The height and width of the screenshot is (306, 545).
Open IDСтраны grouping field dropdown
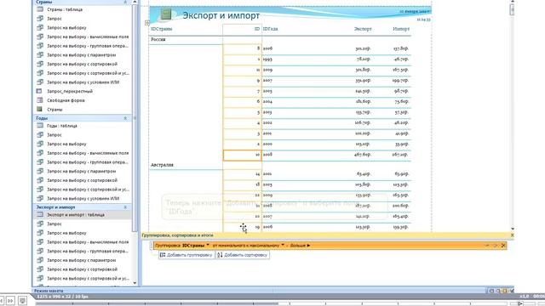pos(208,246)
